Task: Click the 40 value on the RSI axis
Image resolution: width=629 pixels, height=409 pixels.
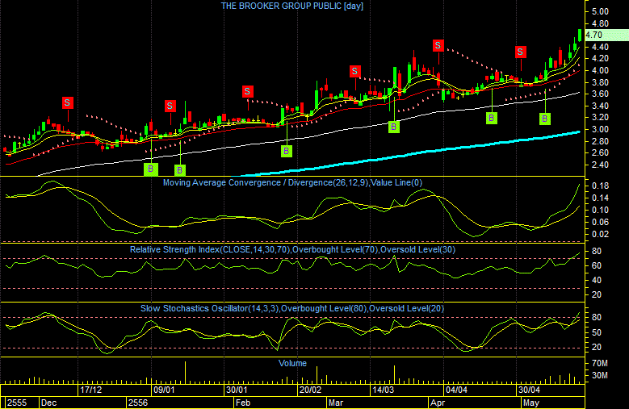Action: pos(597,280)
